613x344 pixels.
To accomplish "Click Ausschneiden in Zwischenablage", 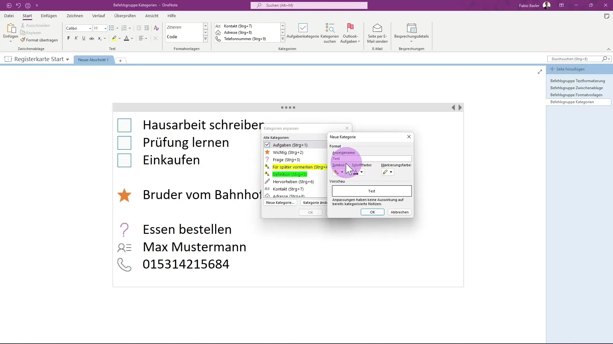I will coord(35,25).
